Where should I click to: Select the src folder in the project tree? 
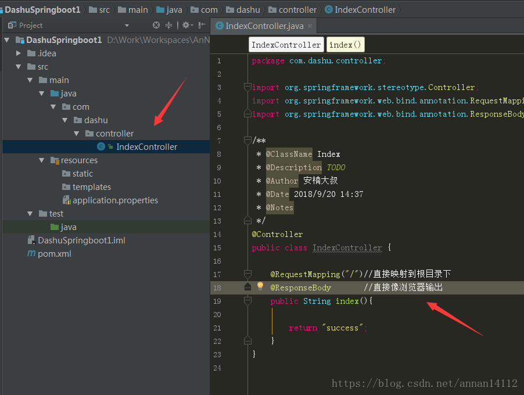43,67
